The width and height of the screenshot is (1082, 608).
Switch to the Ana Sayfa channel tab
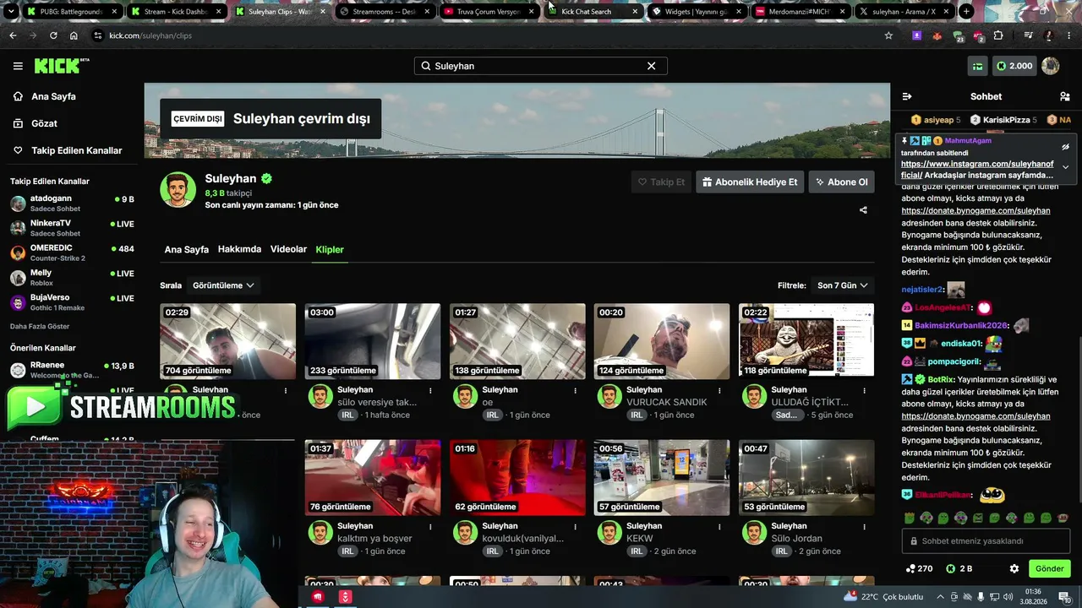187,250
